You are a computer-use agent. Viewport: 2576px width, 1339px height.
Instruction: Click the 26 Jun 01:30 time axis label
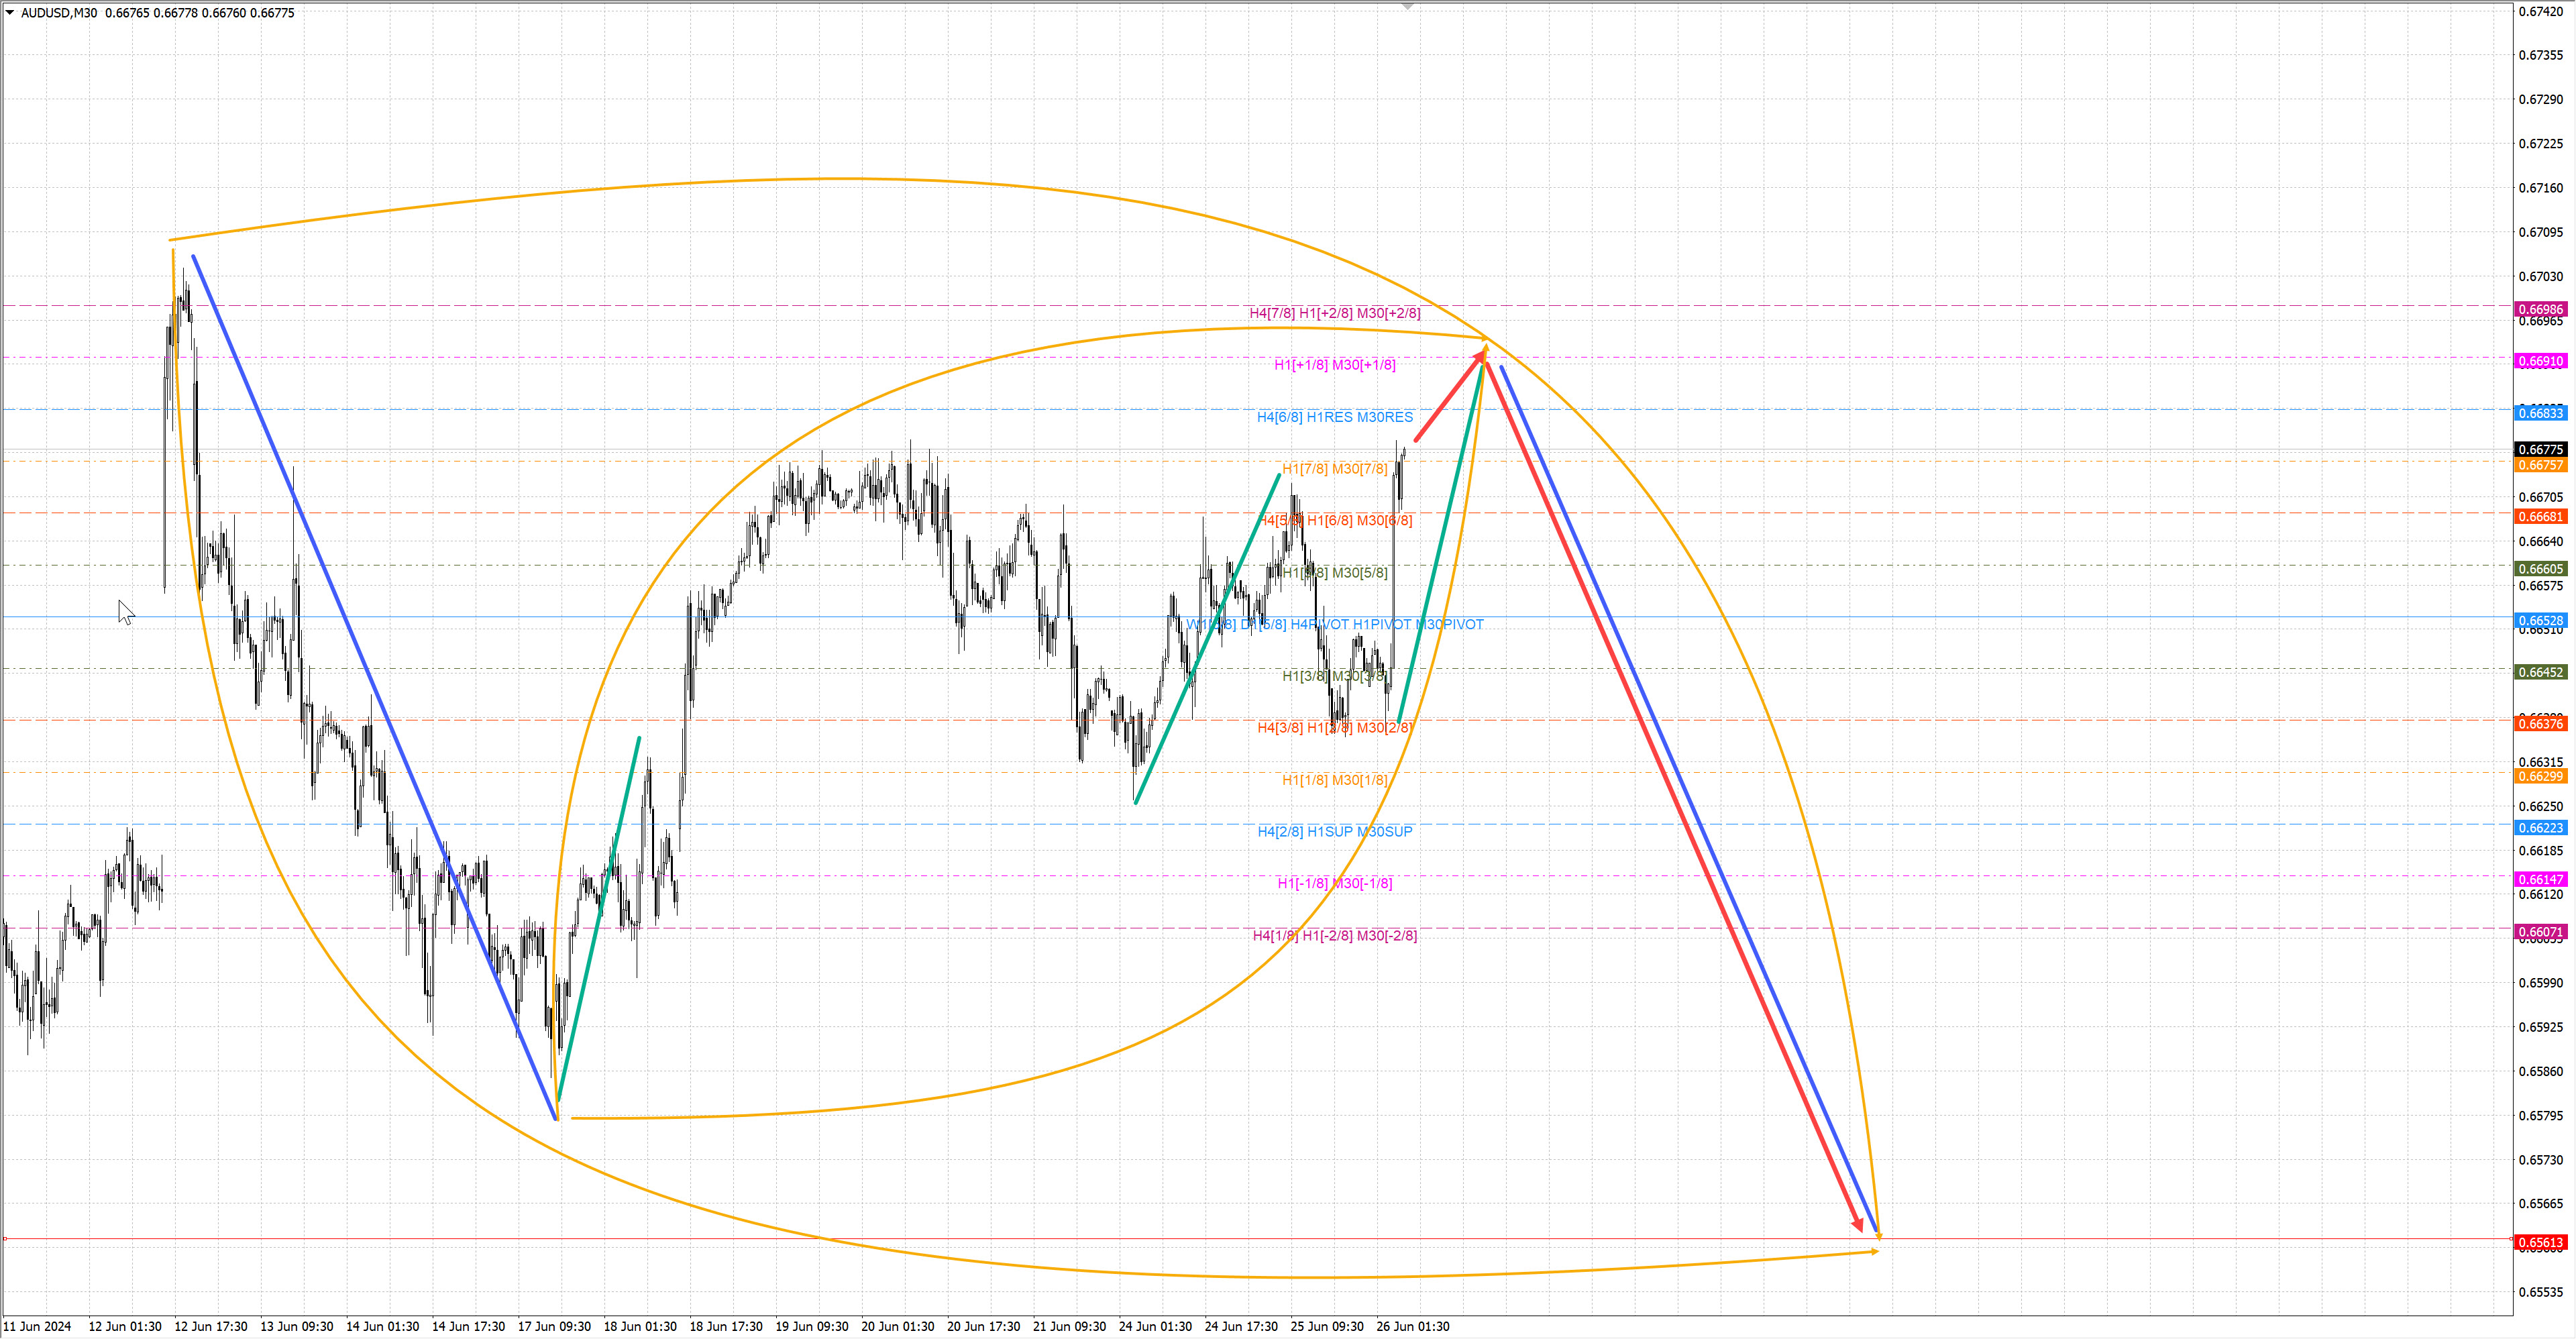(1412, 1326)
